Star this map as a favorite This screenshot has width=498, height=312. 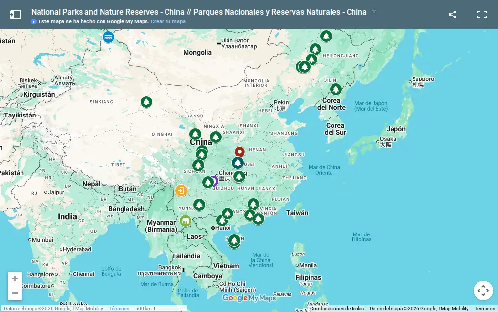[374, 11]
